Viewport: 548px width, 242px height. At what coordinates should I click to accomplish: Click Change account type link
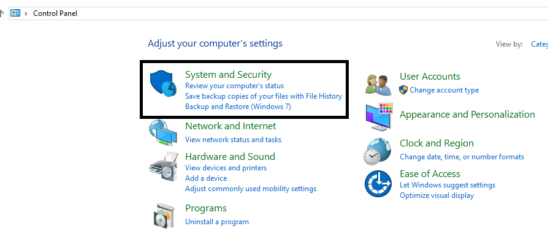coord(444,90)
